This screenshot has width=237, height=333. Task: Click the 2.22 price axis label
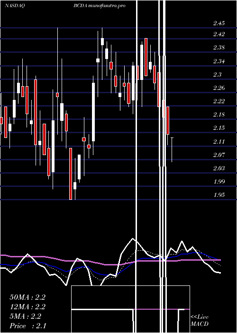point(219,101)
